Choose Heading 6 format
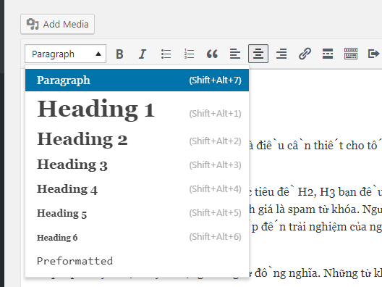382x287 pixels. [x=137, y=237]
